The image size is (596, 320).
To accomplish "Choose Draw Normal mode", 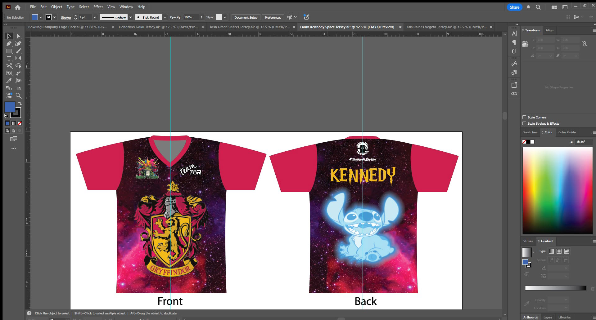I will (x=7, y=131).
